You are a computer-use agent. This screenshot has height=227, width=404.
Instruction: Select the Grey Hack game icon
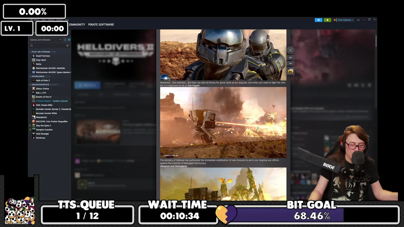point(33,60)
